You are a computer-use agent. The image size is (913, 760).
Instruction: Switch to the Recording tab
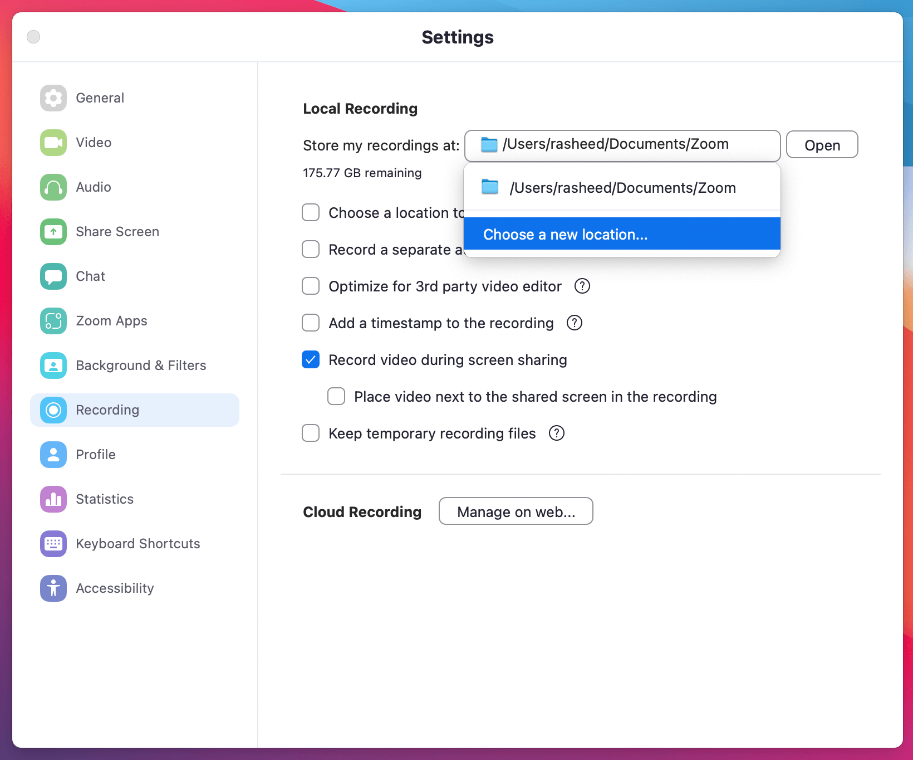[x=107, y=410]
